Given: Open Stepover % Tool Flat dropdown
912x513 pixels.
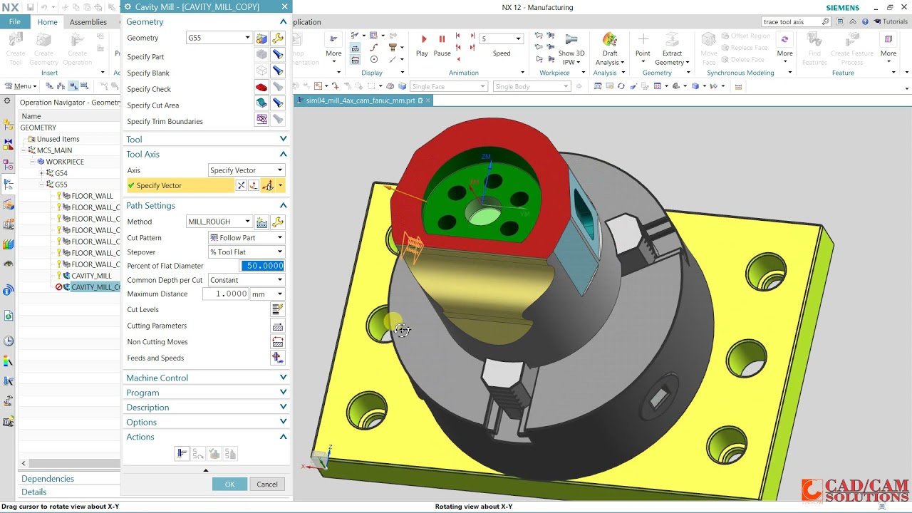Looking at the screenshot, I should 279,252.
